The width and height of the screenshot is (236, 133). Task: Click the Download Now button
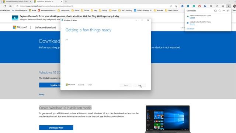pos(56,127)
